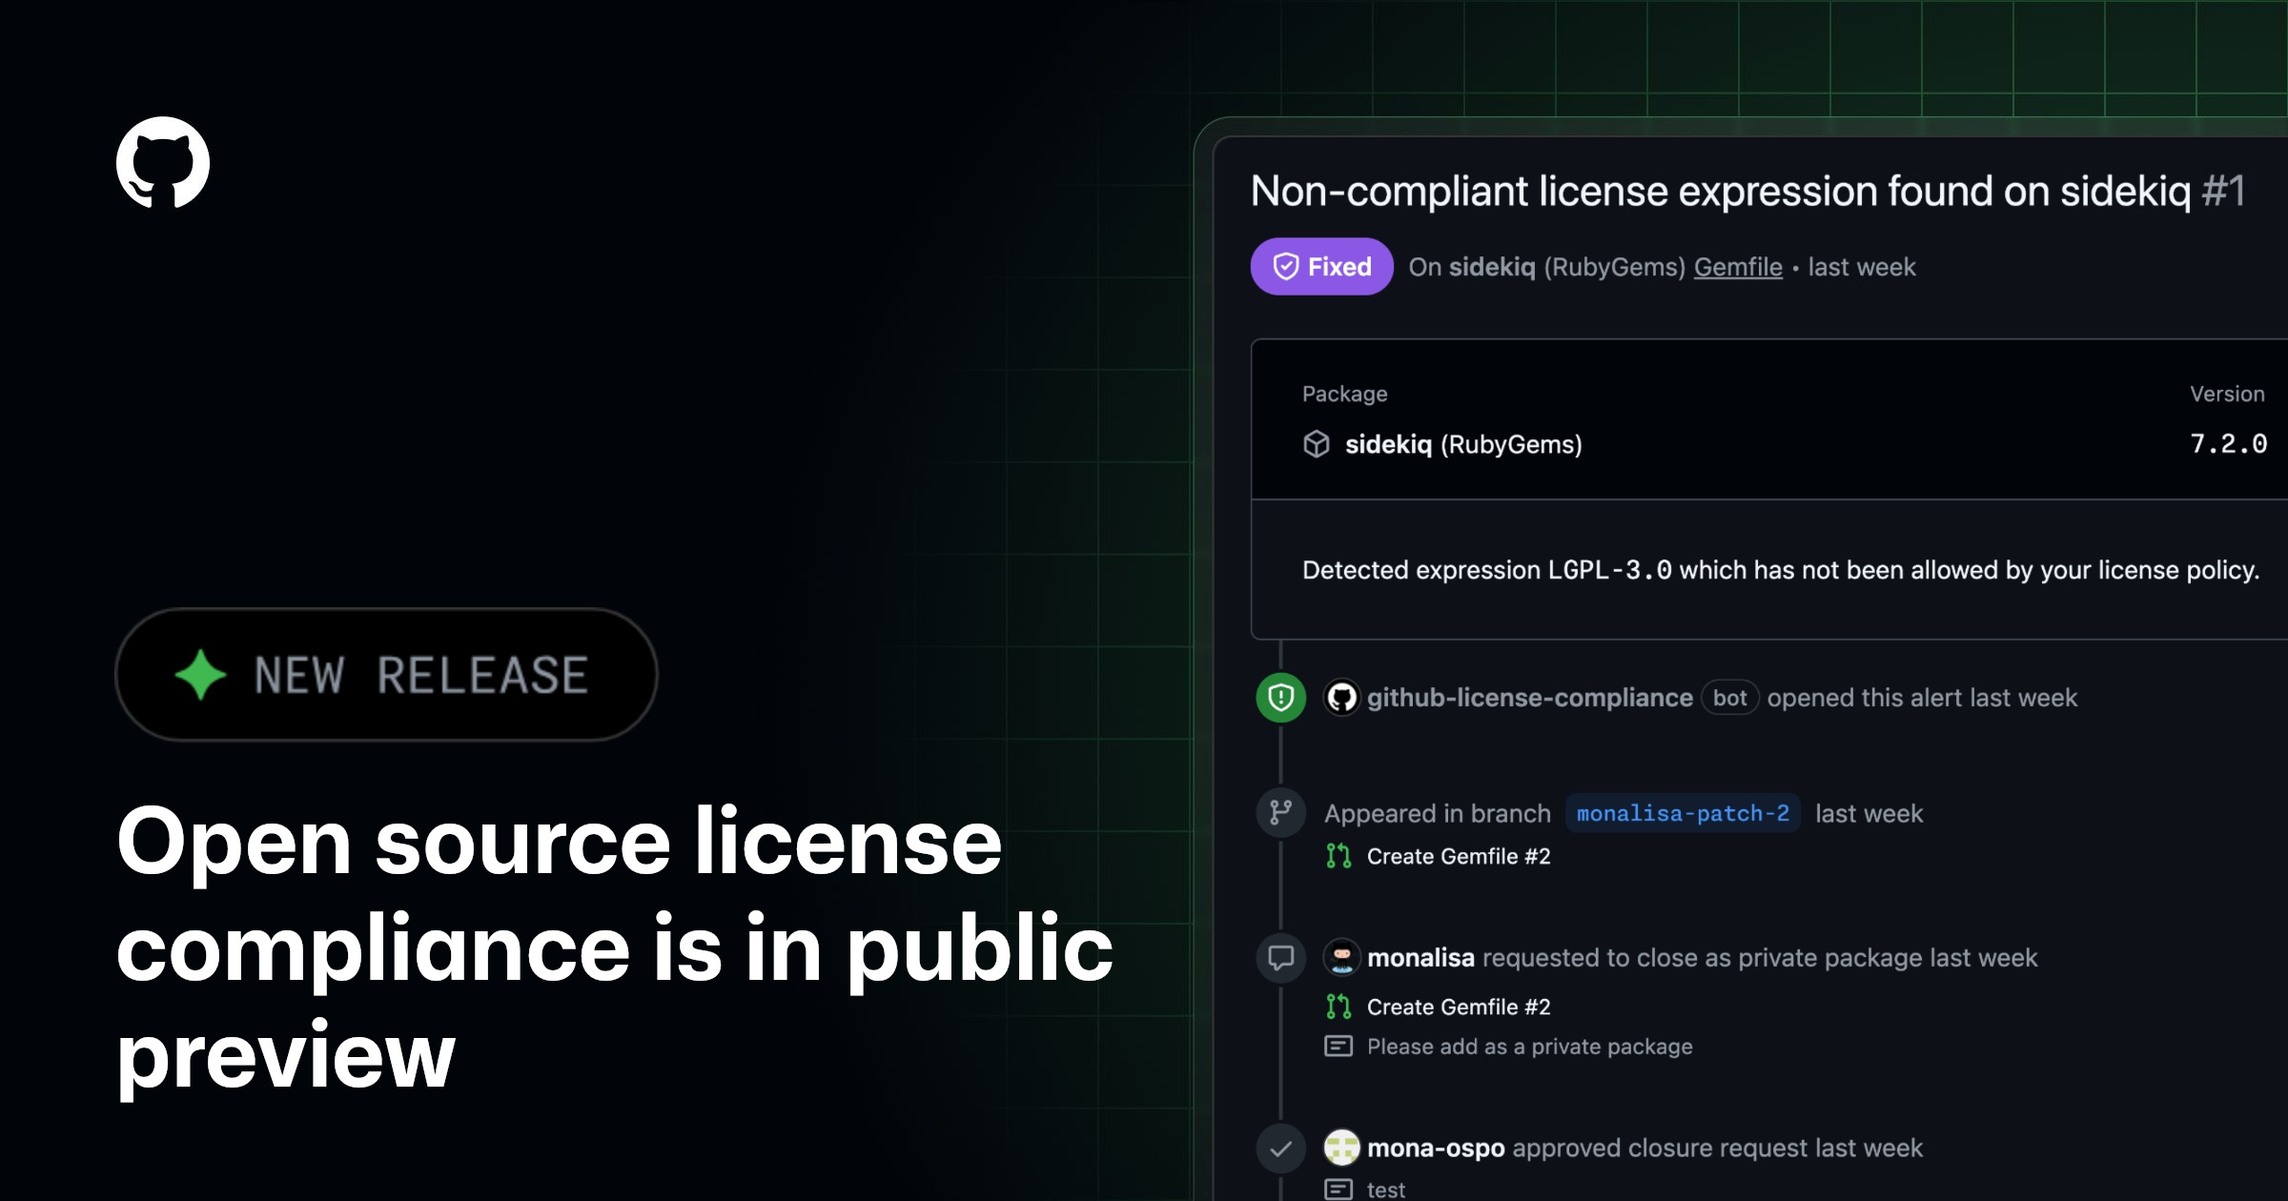Click the green sparkle icon in New Release badge
This screenshot has width=2288, height=1201.
(x=200, y=675)
